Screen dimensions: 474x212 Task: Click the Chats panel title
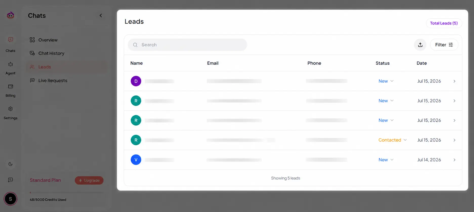point(37,16)
